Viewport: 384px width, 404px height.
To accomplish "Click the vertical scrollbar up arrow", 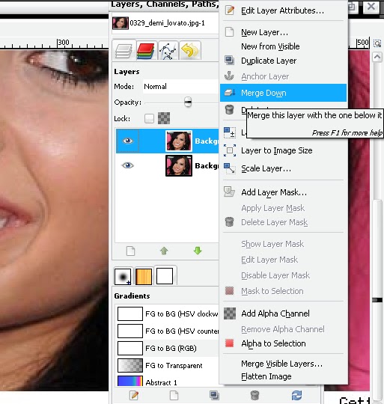I will tap(377, 57).
